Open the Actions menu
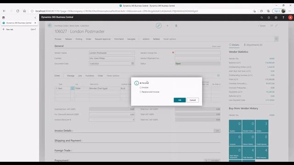Image resolution: width=294 pixels, height=165 pixels. [146, 39]
